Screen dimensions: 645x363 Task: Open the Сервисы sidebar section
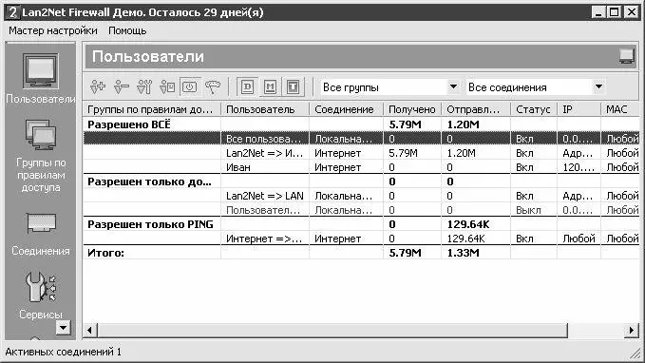point(40,296)
